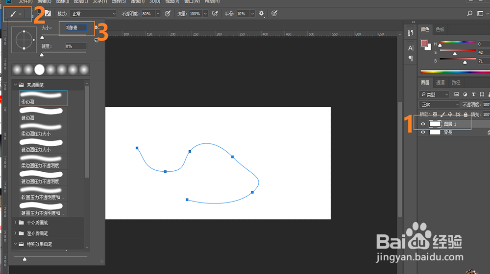Open the 模式 blend mode dropdown
Viewport: 490px width, 274px height.
(x=93, y=13)
